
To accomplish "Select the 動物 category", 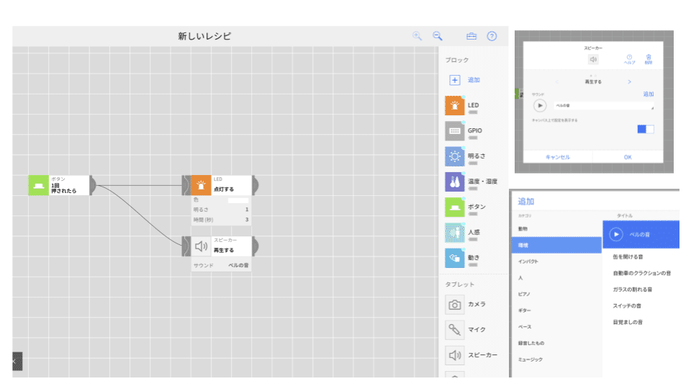I will click(x=556, y=229).
